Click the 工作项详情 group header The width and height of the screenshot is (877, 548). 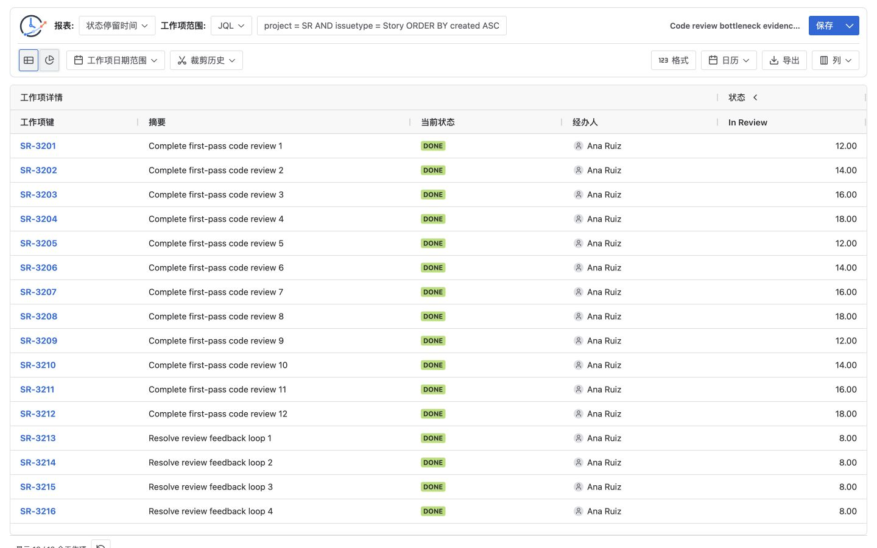click(41, 97)
